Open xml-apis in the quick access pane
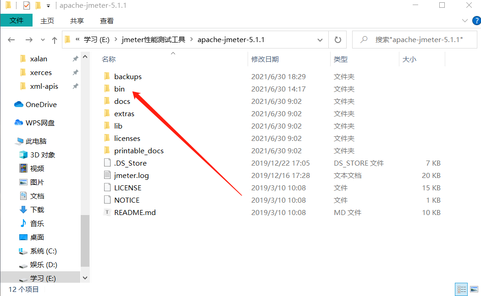 pyautogui.click(x=44, y=86)
